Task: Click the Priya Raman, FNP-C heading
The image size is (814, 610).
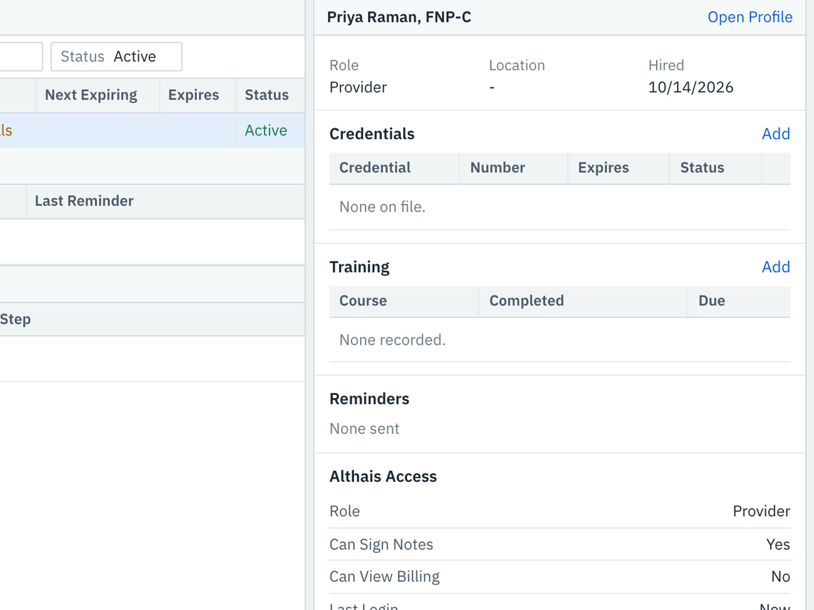Action: (x=399, y=17)
